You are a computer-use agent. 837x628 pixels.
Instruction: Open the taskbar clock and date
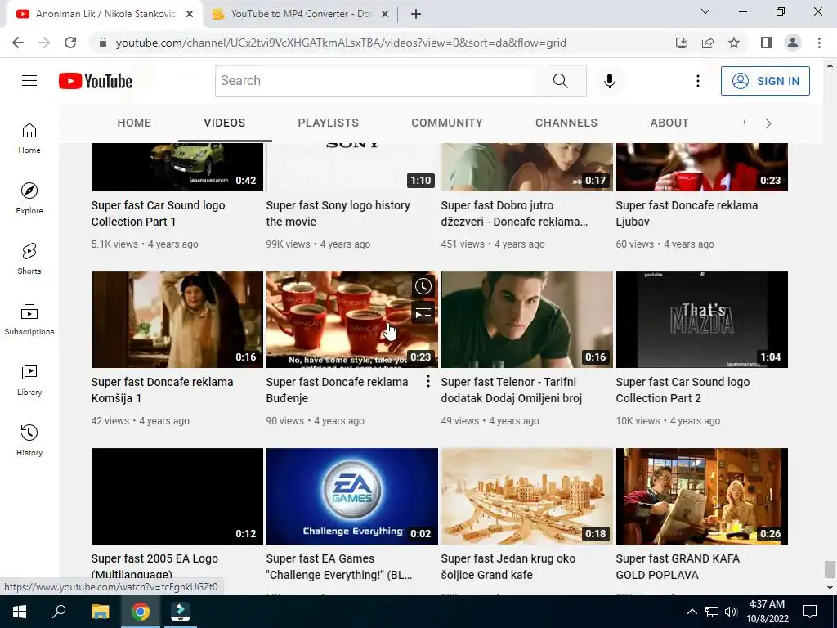pos(767,612)
